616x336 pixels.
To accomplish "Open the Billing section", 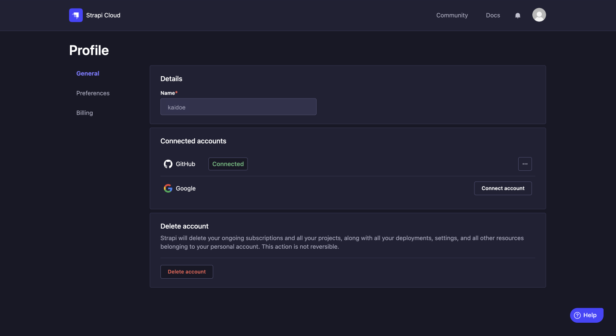I will [x=85, y=113].
